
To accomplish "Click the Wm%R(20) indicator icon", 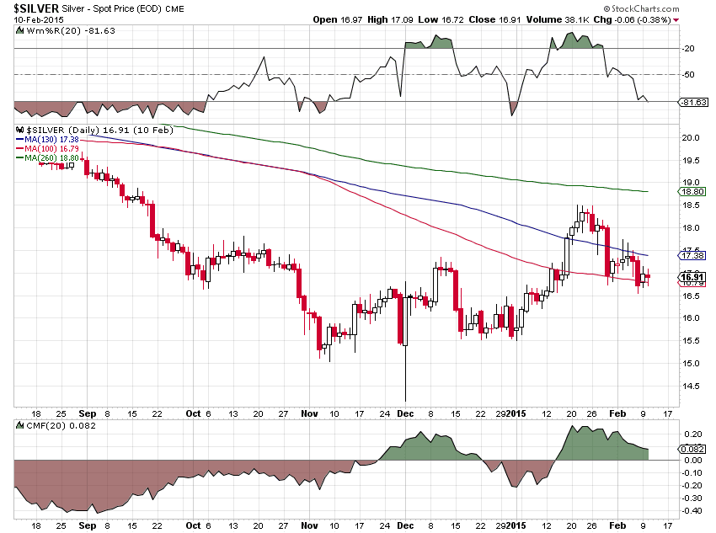I will [19, 31].
